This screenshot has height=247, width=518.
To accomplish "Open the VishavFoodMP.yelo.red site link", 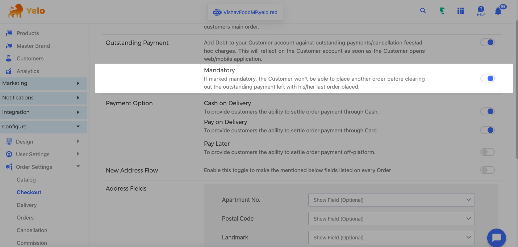I will (x=245, y=12).
